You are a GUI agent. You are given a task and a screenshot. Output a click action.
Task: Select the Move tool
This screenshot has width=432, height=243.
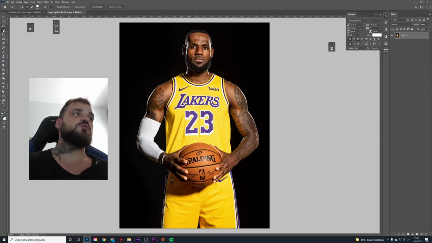pos(3,17)
